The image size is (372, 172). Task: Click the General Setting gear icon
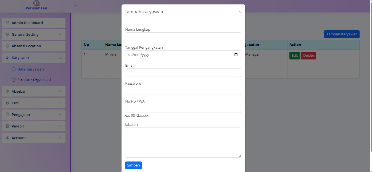click(7, 35)
